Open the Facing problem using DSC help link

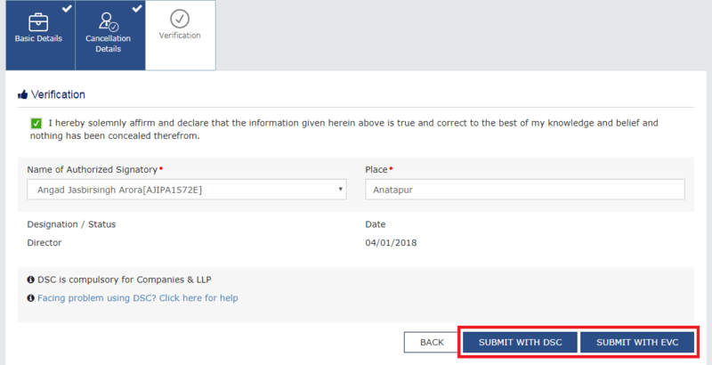[x=138, y=298]
